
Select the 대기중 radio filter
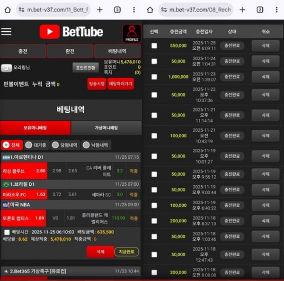click(28, 145)
